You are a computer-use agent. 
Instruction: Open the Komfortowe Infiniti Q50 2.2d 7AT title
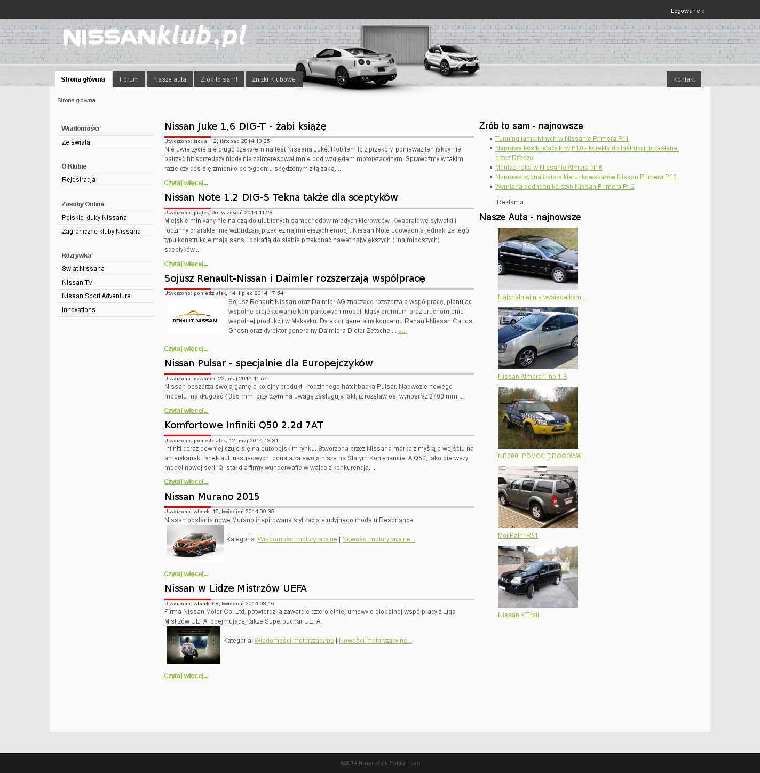tap(244, 425)
